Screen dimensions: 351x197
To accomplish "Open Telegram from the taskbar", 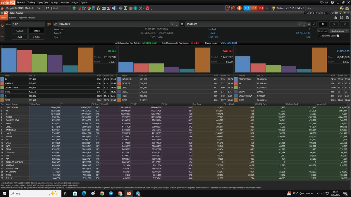I will [111, 193].
